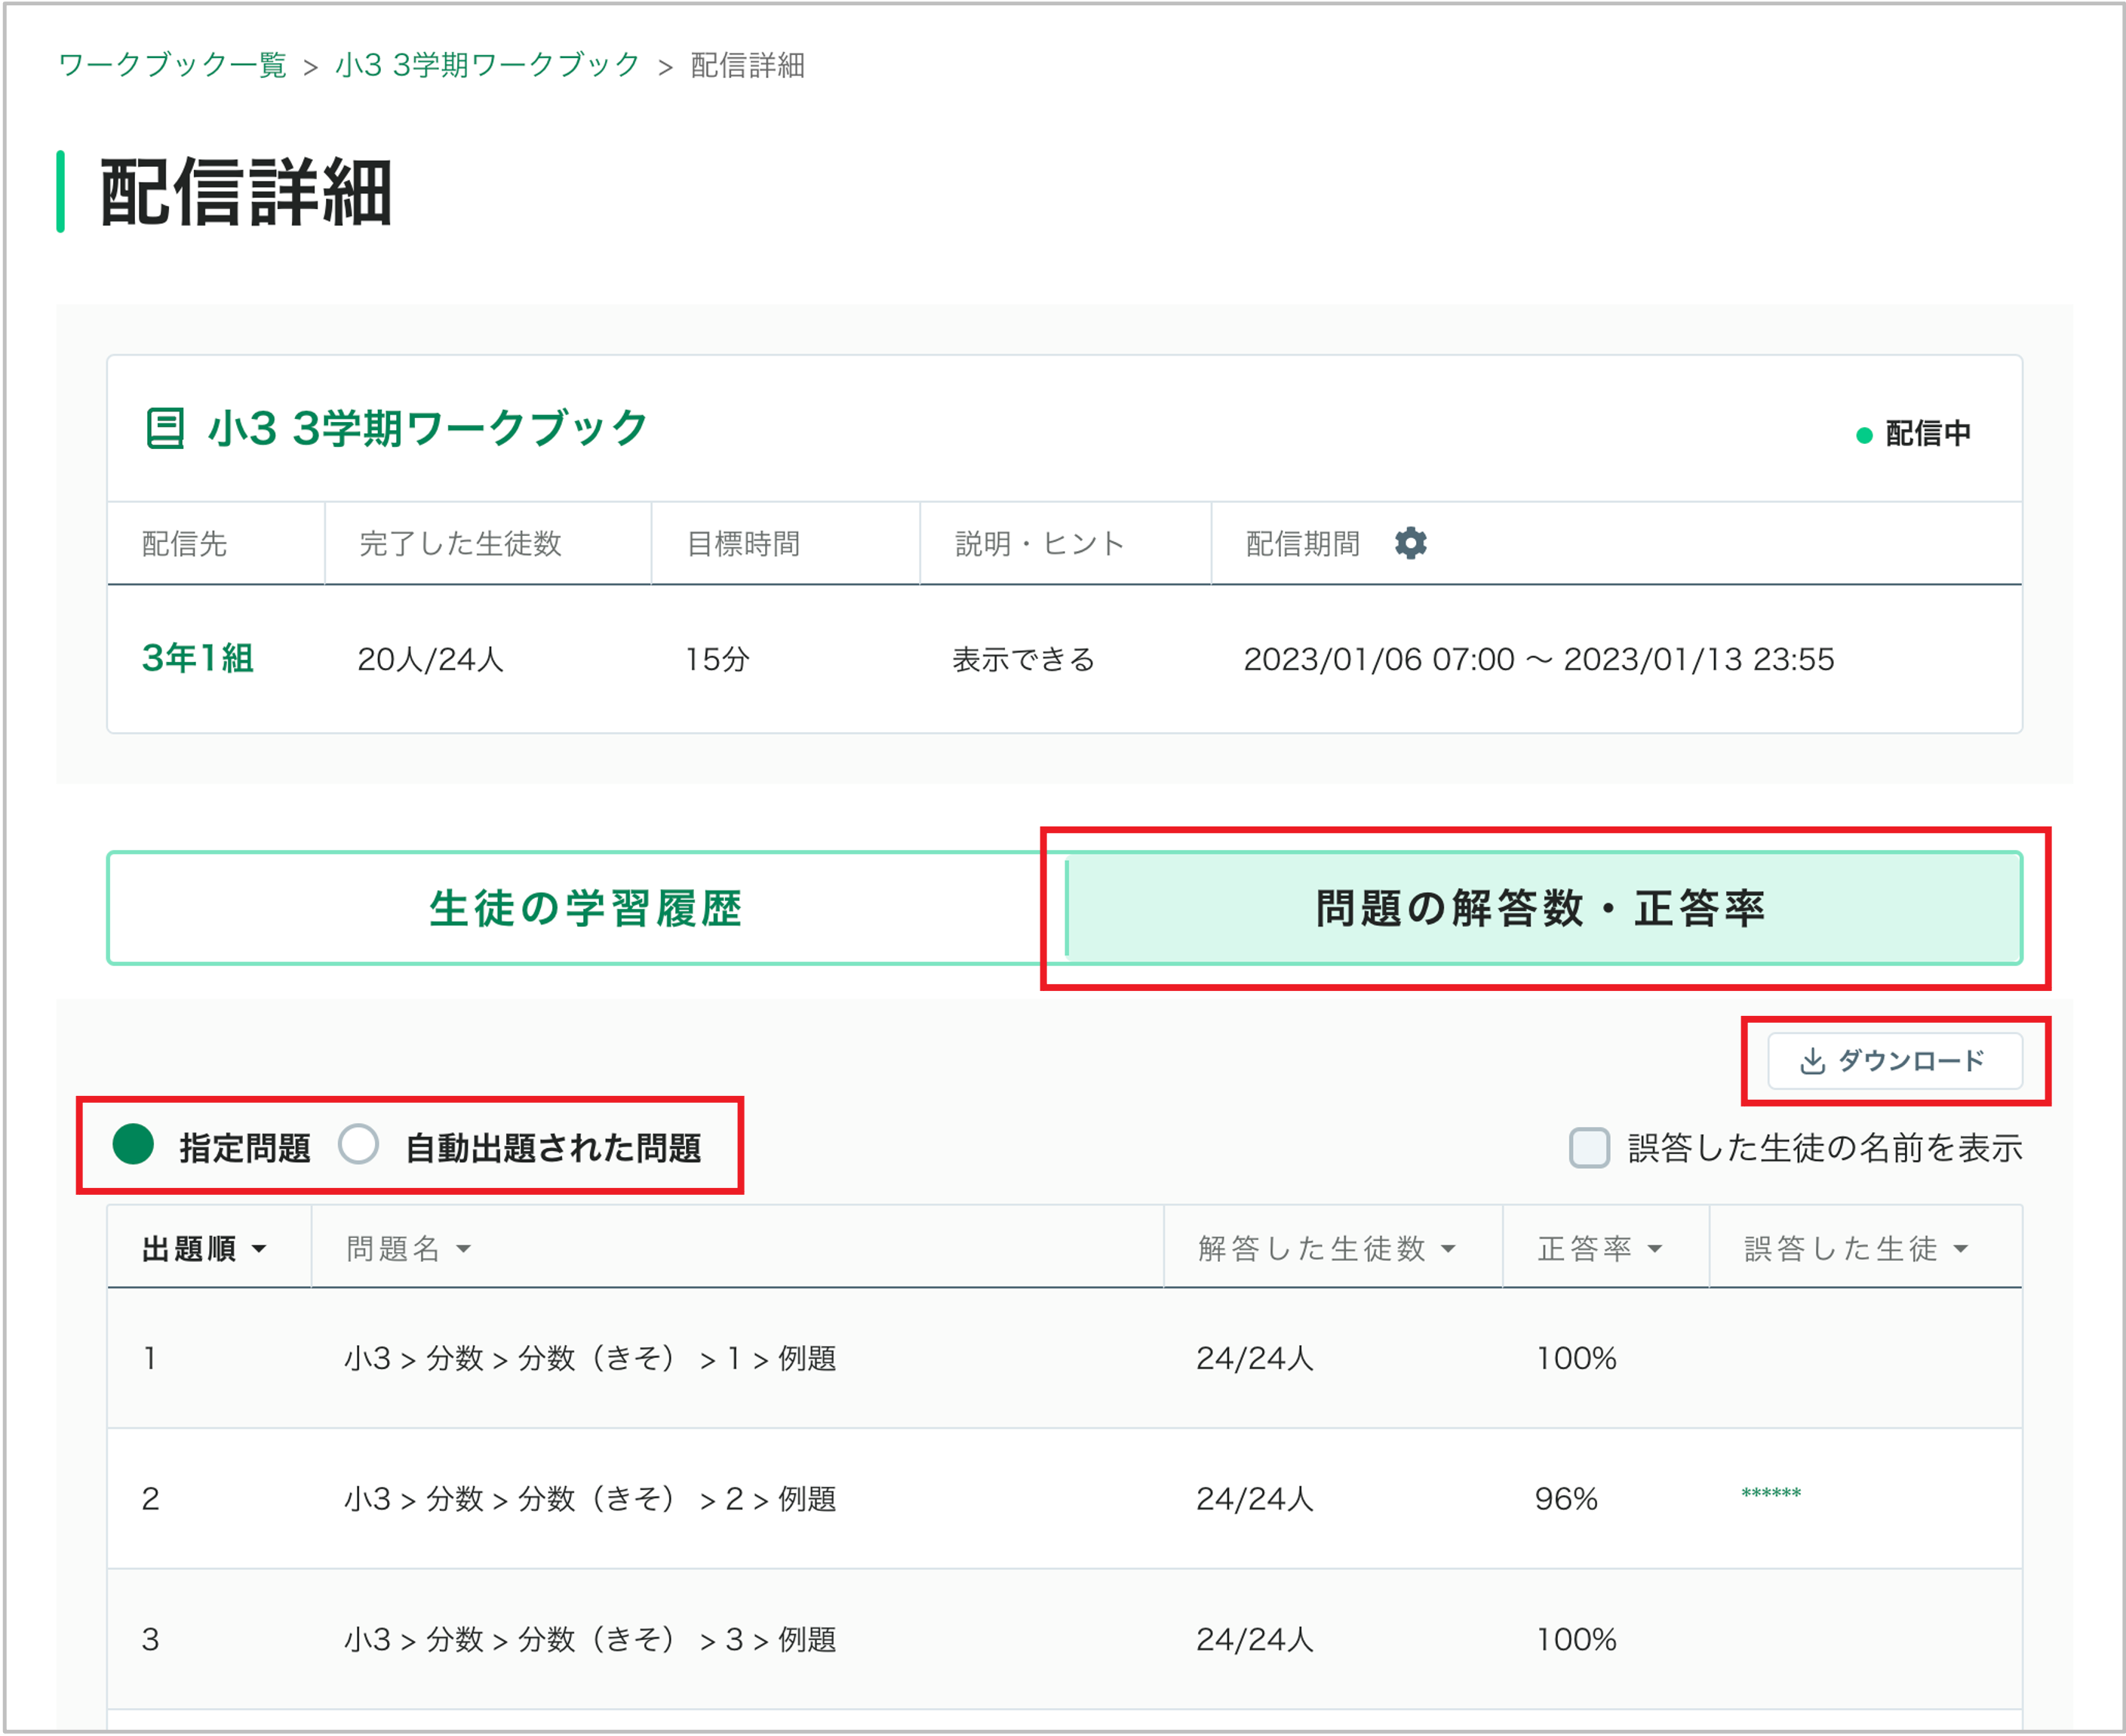
Task: Sort by 解答した生徒数 column arrow
Action: pyautogui.click(x=1447, y=1249)
